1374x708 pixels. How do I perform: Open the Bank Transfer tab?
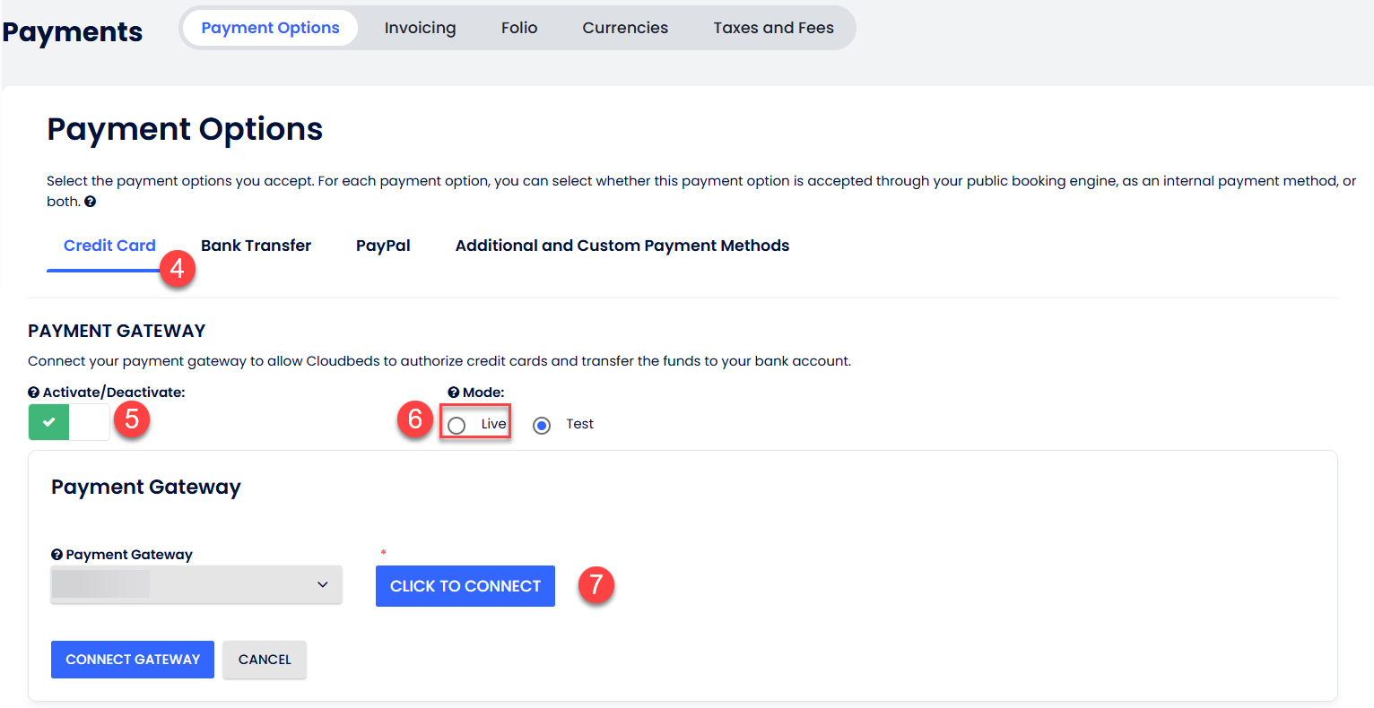pos(256,246)
